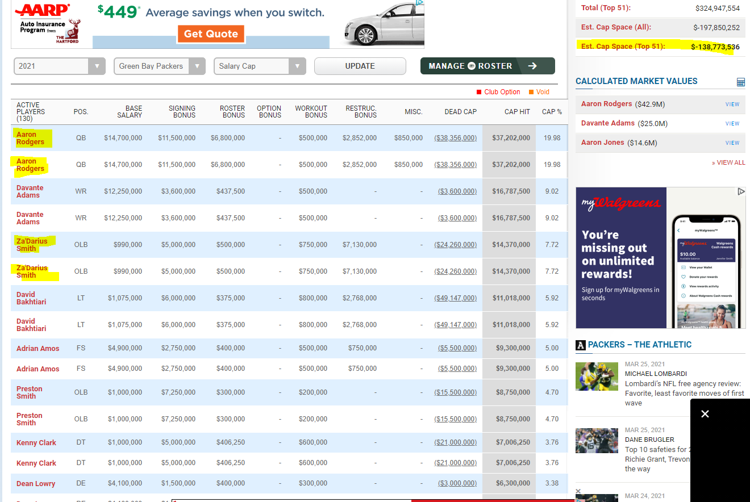Sort by the MISC. column header

[414, 112]
